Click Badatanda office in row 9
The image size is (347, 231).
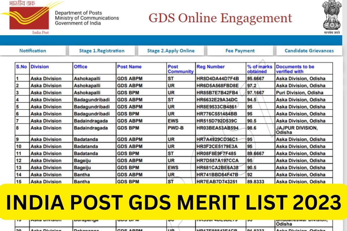pos(86,139)
